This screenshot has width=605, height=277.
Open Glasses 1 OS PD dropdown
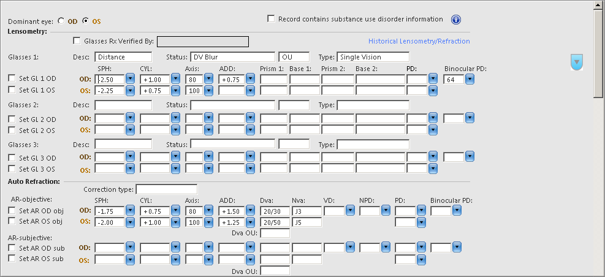point(433,90)
